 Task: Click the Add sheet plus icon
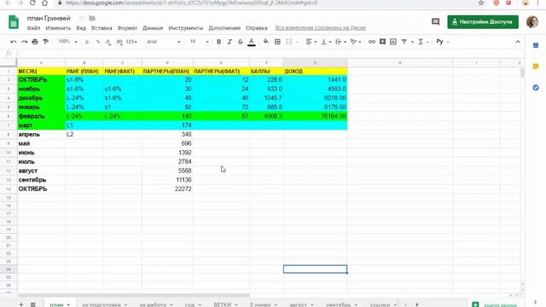coord(20,304)
